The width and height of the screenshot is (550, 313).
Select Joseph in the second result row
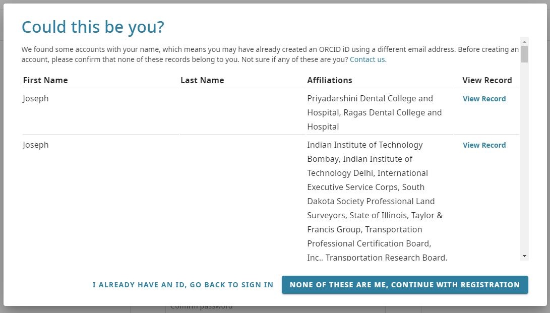tap(36, 145)
